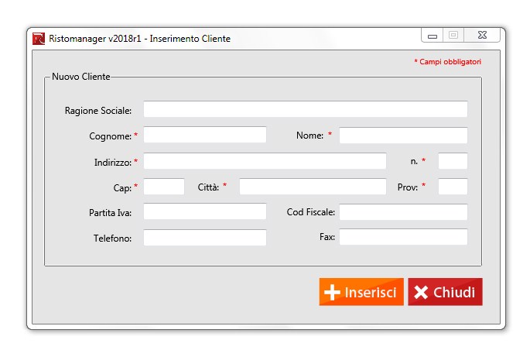Screen dimensions: 530x357
Task: Click the Ragione Sociale label
Action: 98,111
